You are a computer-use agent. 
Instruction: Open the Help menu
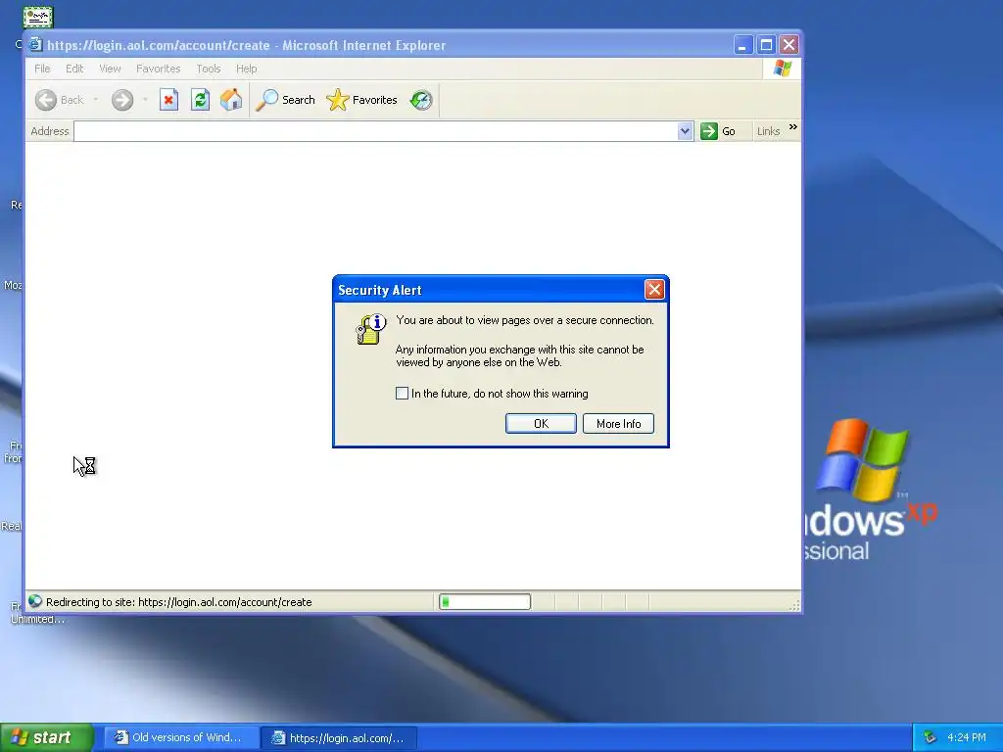tap(246, 69)
